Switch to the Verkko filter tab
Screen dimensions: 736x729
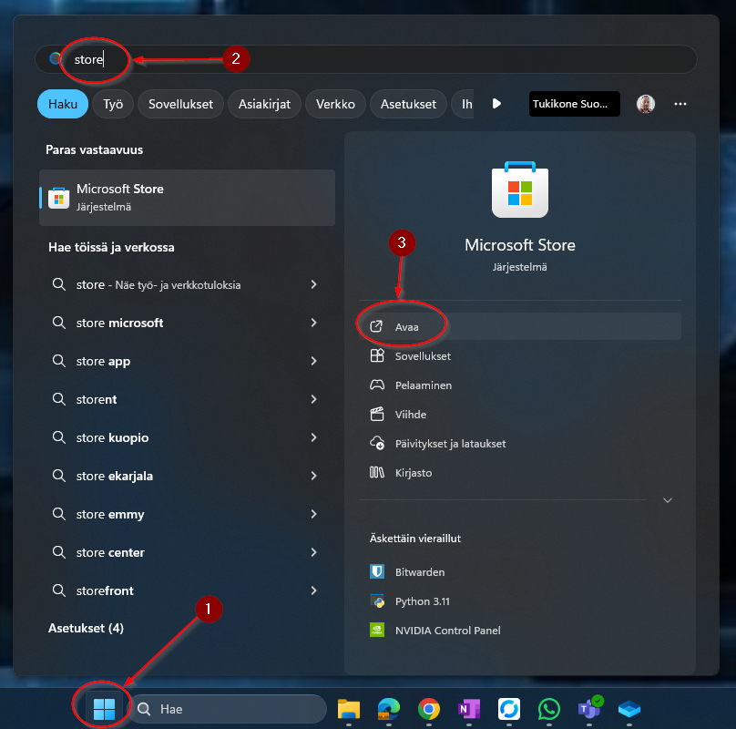click(335, 104)
